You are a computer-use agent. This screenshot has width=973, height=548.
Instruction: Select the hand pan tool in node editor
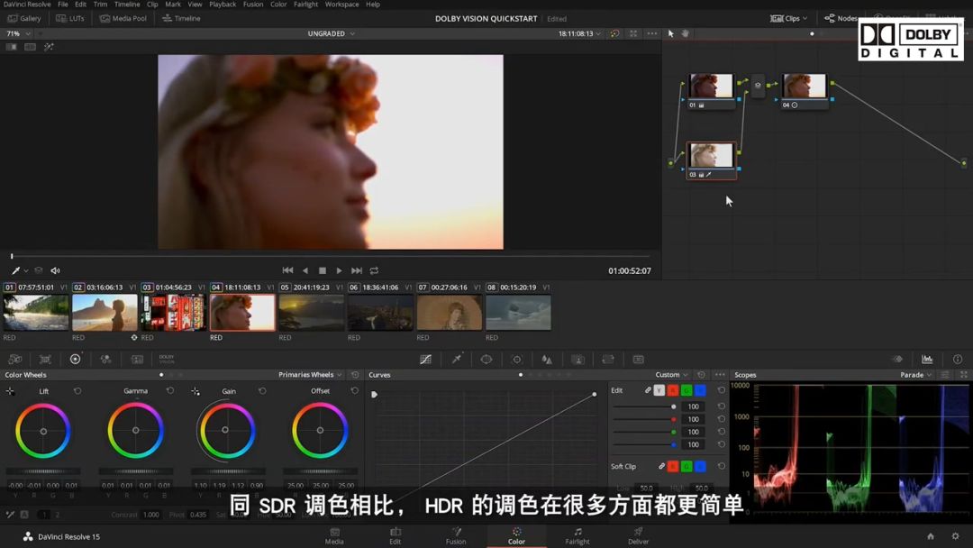685,33
